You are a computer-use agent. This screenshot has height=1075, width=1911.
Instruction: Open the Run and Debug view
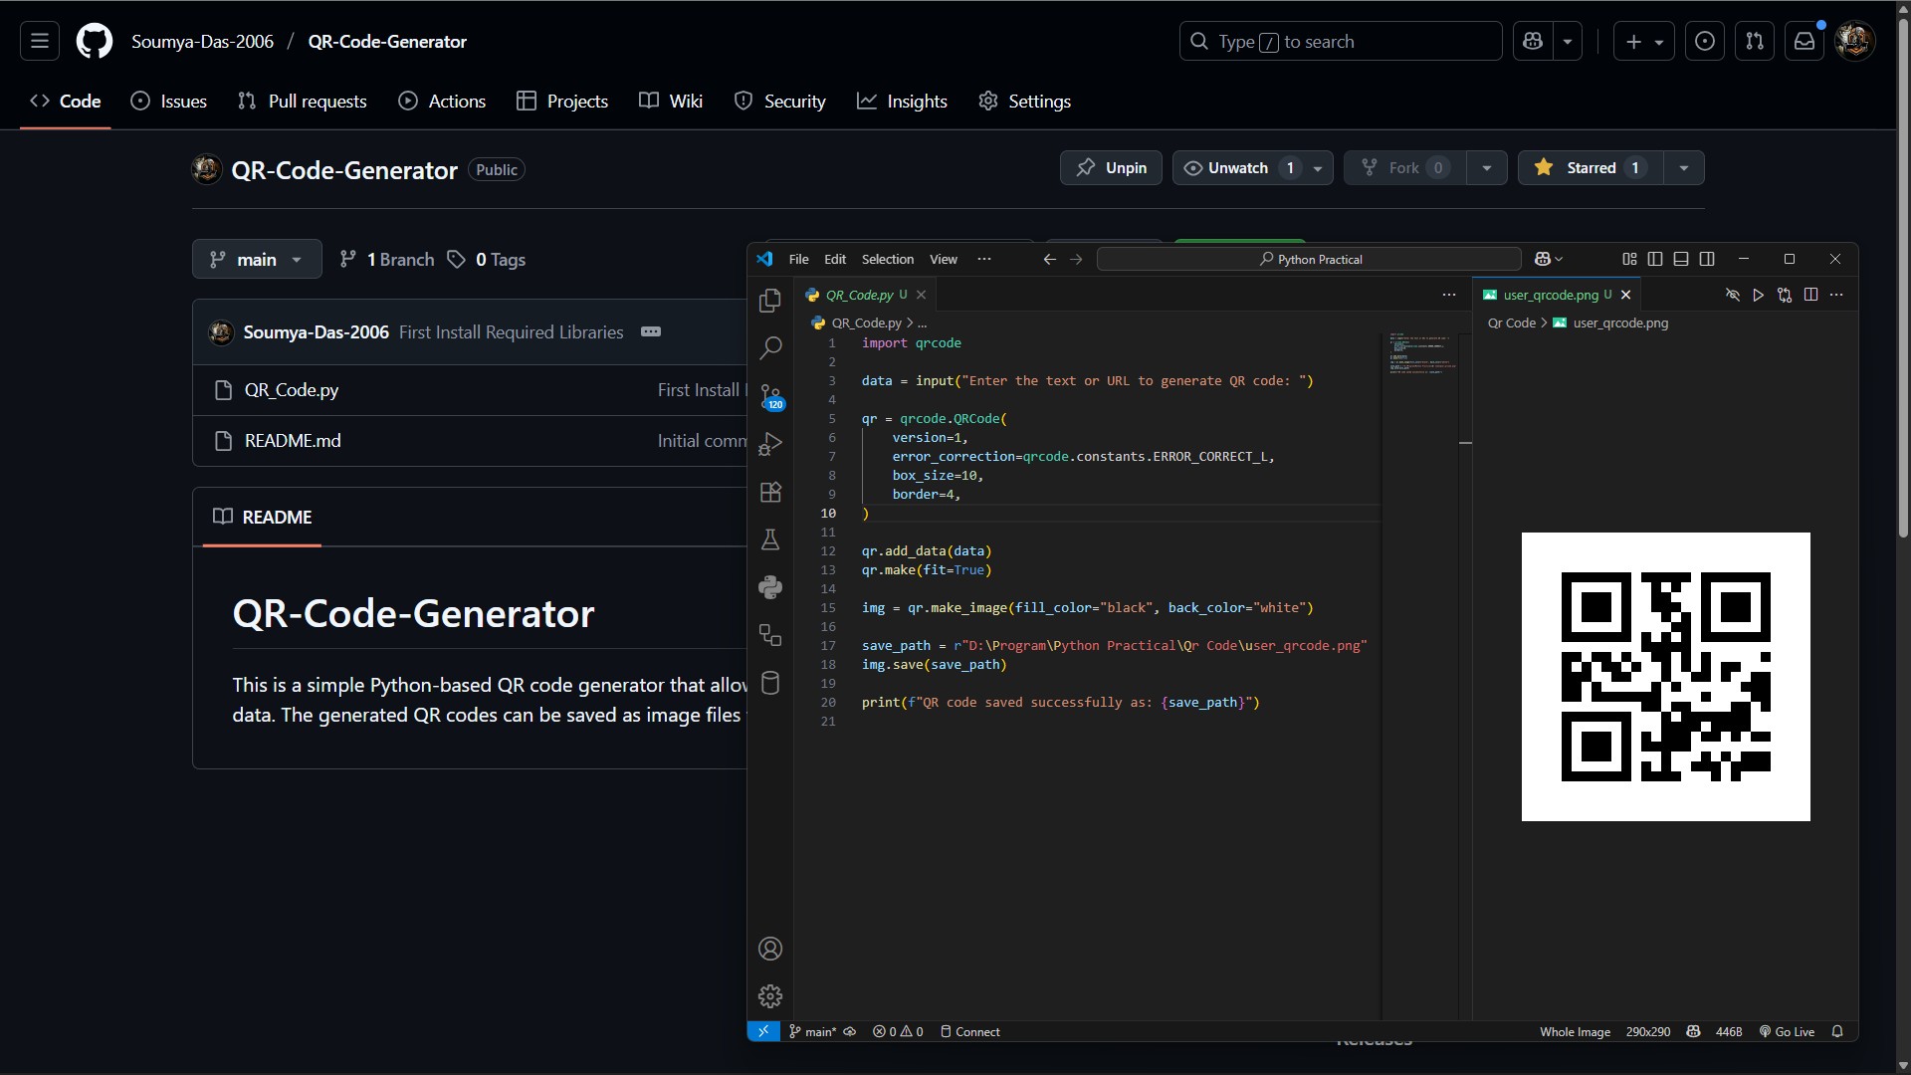click(770, 444)
